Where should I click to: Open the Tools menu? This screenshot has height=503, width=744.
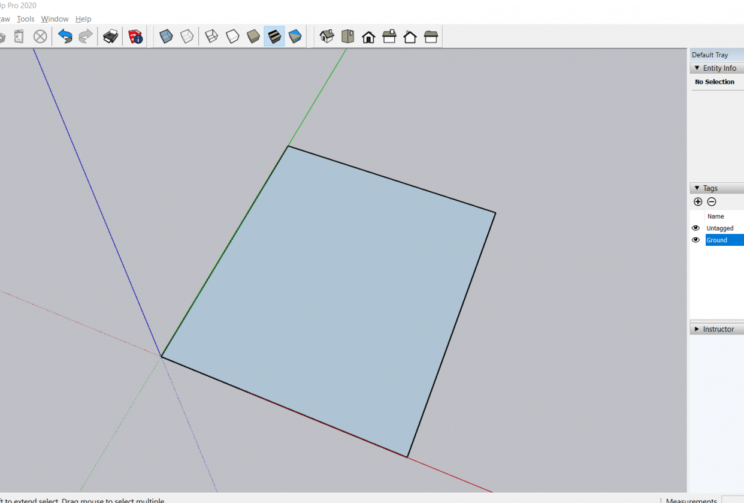(x=26, y=19)
